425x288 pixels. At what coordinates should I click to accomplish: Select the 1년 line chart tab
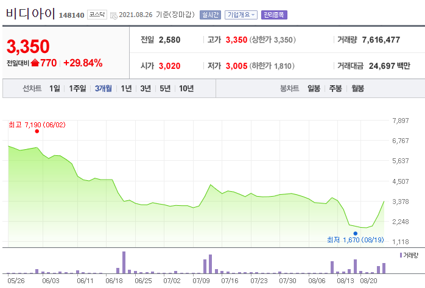point(126,88)
